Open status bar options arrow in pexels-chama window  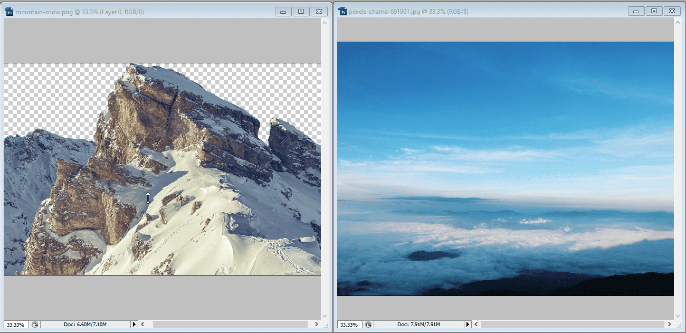click(x=467, y=324)
